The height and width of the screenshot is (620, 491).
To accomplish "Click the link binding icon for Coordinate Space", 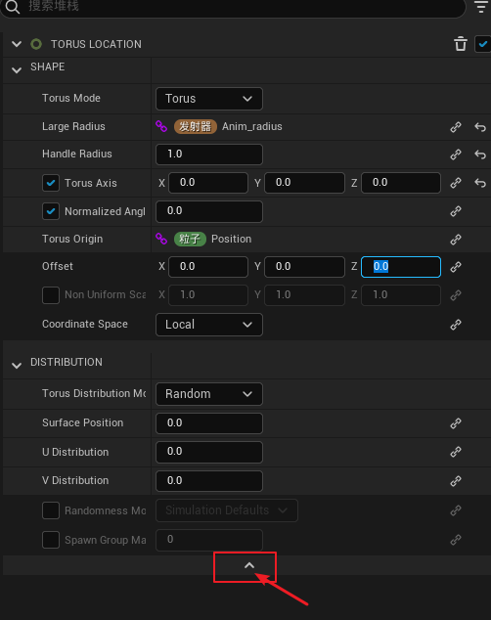I will coord(456,325).
